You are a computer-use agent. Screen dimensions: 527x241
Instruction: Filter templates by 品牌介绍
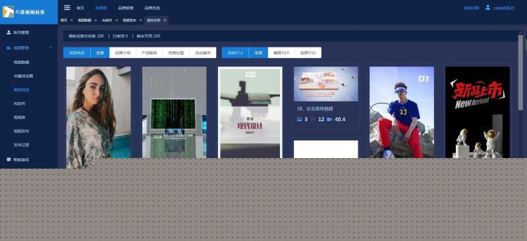pyautogui.click(x=123, y=53)
